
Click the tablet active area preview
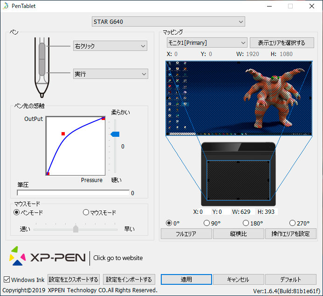coord(238,180)
